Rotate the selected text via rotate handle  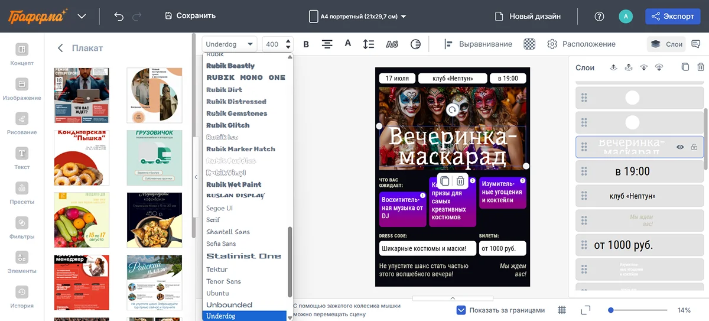click(x=453, y=110)
